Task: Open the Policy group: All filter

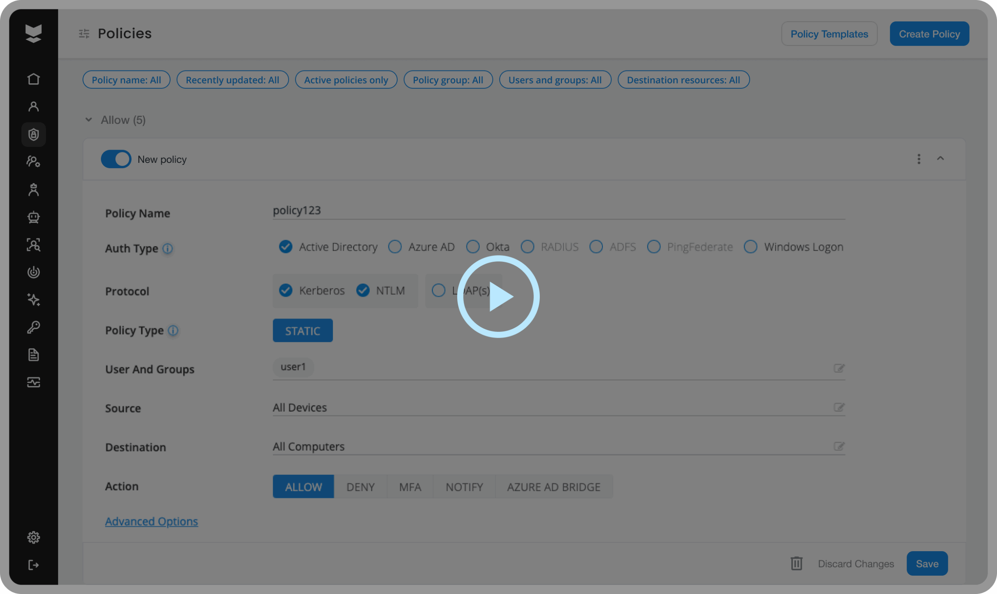Action: 448,79
